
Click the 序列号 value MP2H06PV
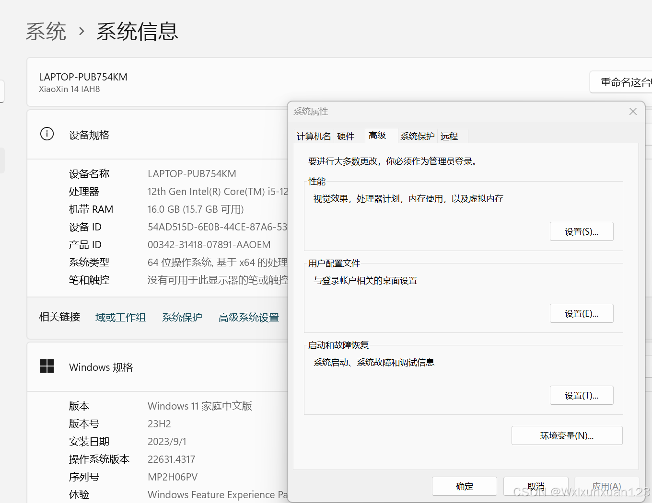click(173, 477)
